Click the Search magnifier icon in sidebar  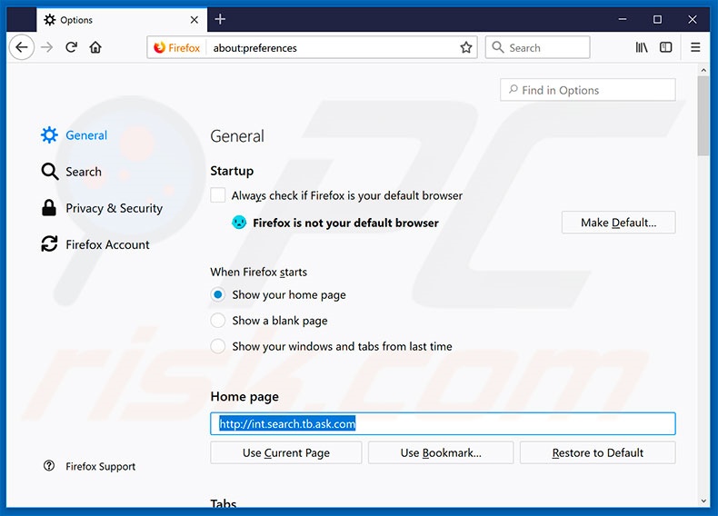pyautogui.click(x=49, y=172)
